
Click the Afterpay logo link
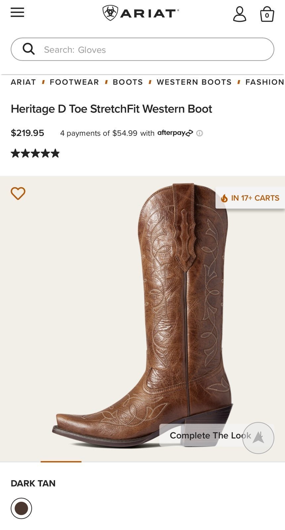click(175, 133)
